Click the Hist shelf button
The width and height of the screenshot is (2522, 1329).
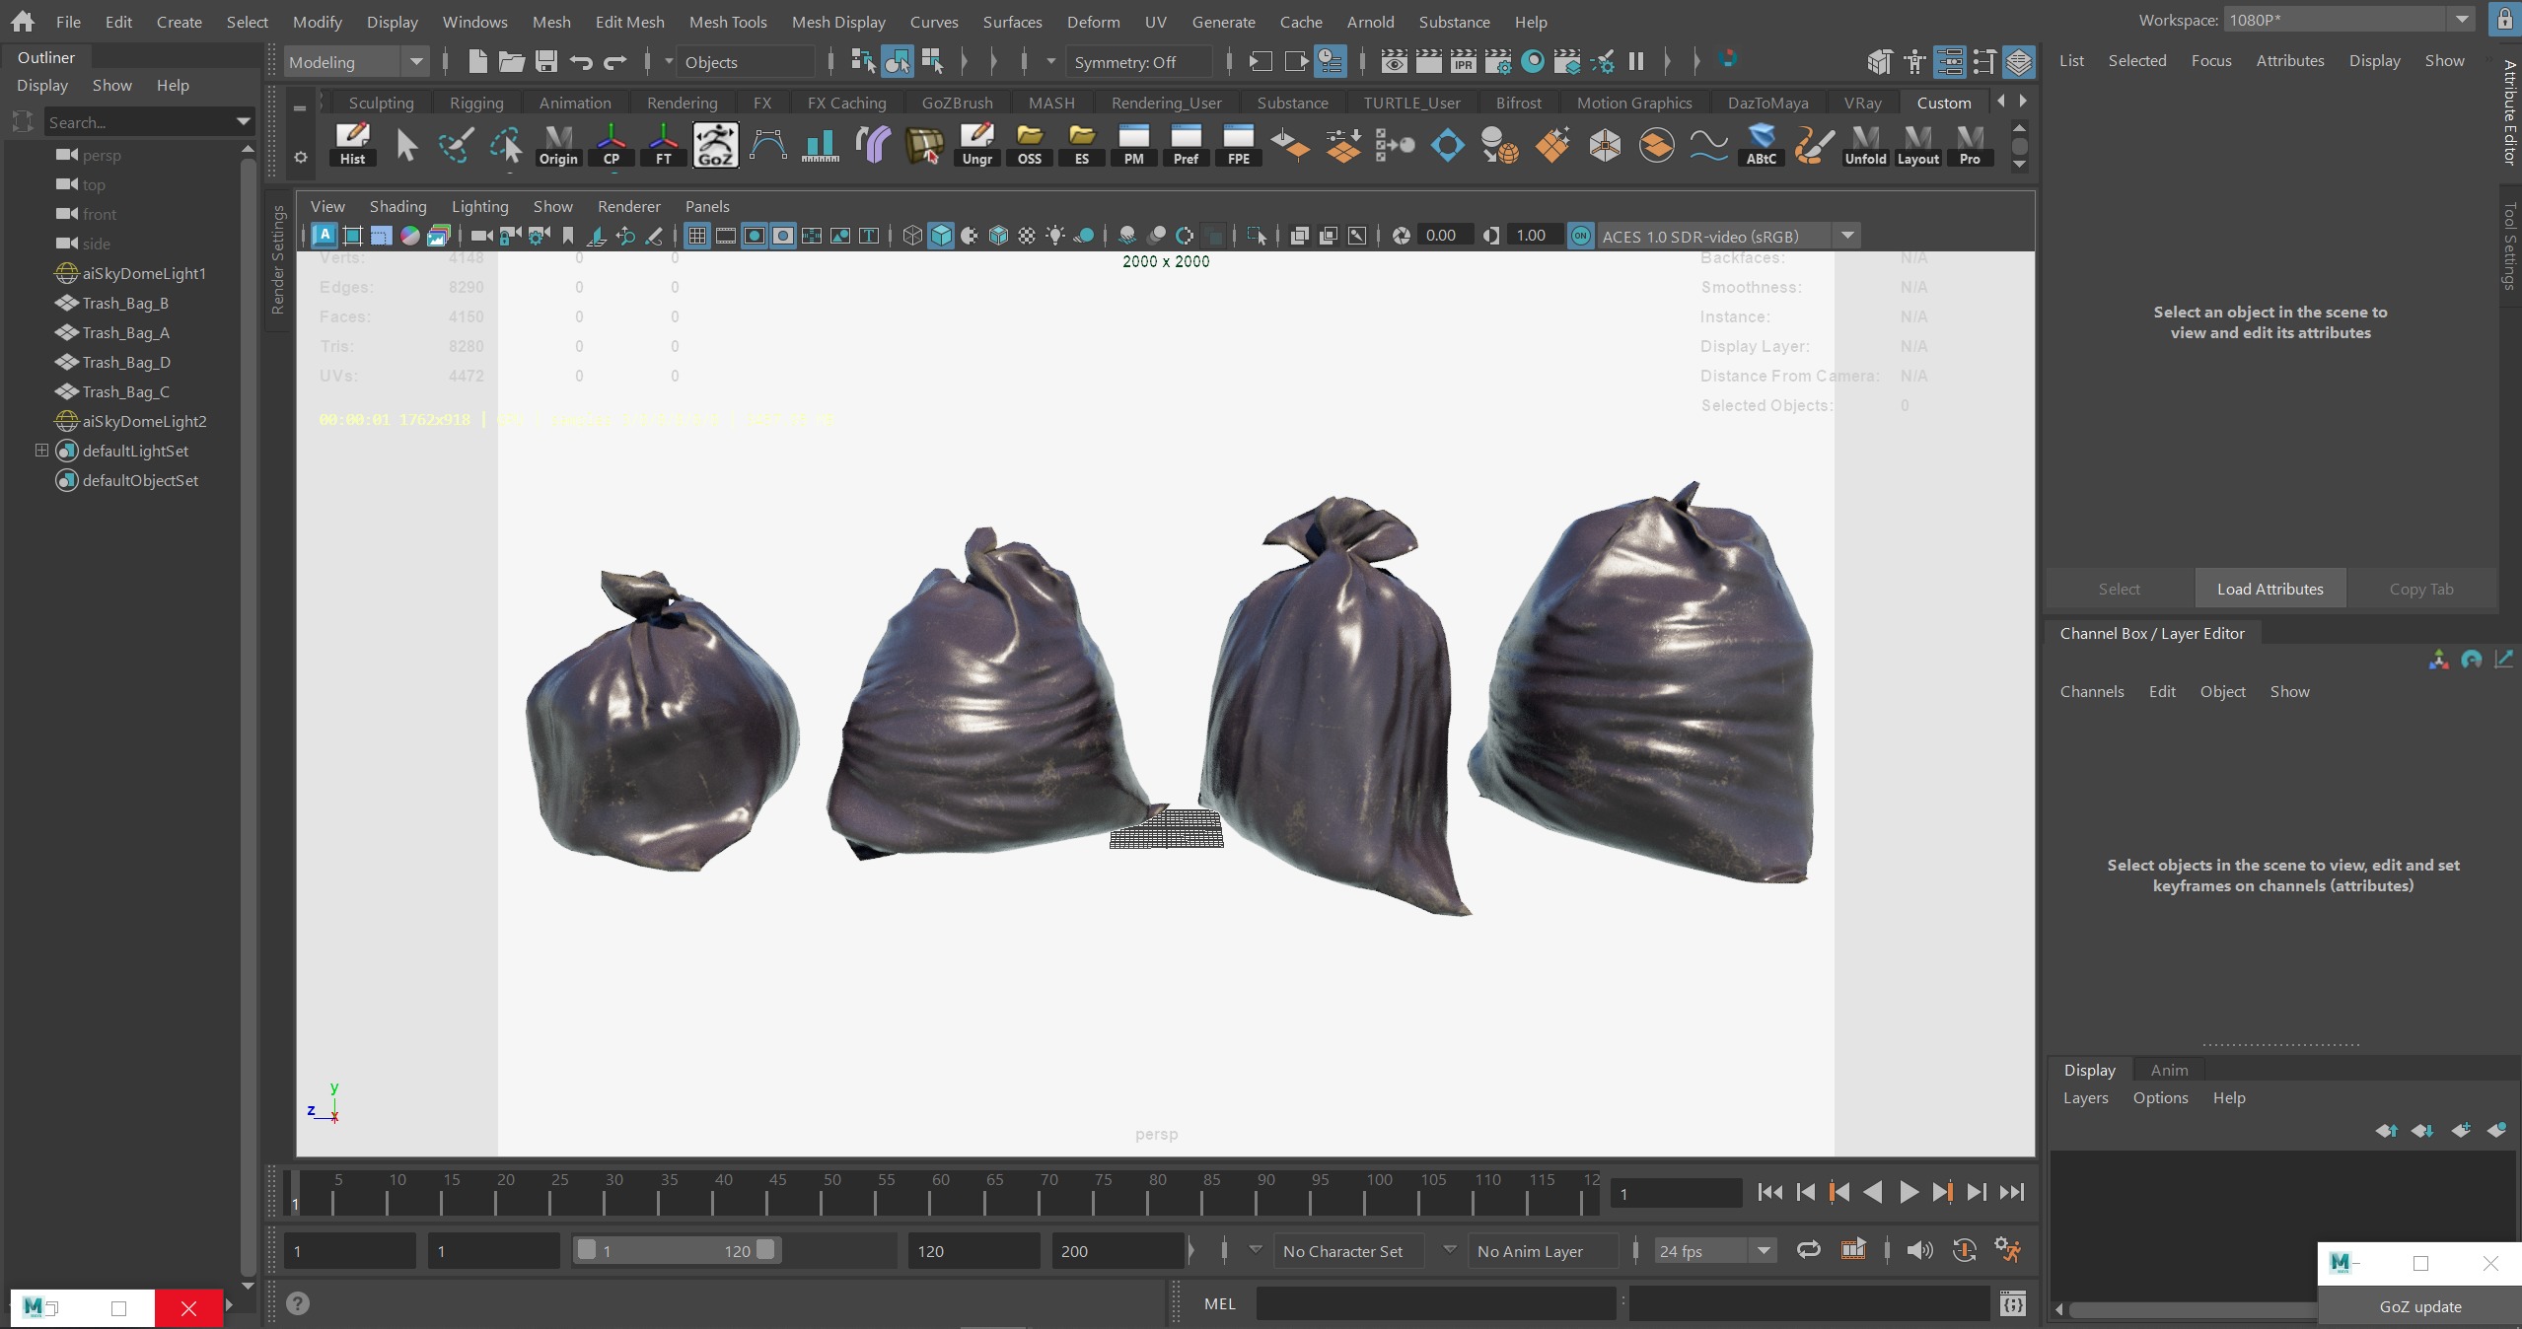tap(352, 145)
